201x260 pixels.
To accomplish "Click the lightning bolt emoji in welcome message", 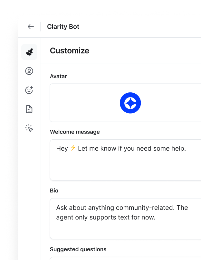I will tap(73, 148).
